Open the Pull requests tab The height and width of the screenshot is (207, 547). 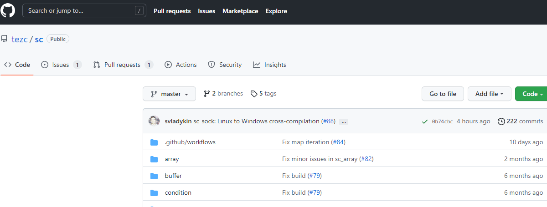[122, 65]
